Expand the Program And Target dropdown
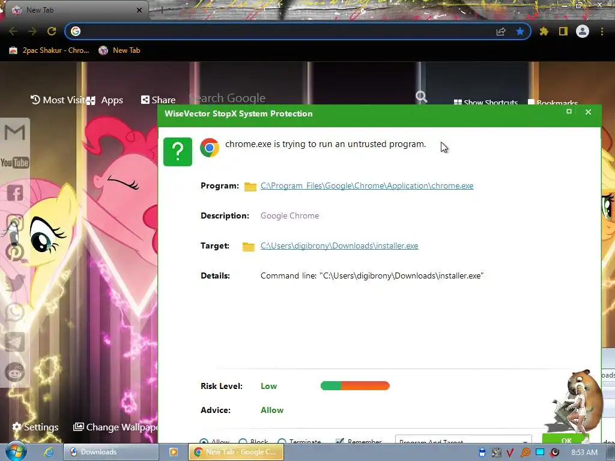 point(464,440)
